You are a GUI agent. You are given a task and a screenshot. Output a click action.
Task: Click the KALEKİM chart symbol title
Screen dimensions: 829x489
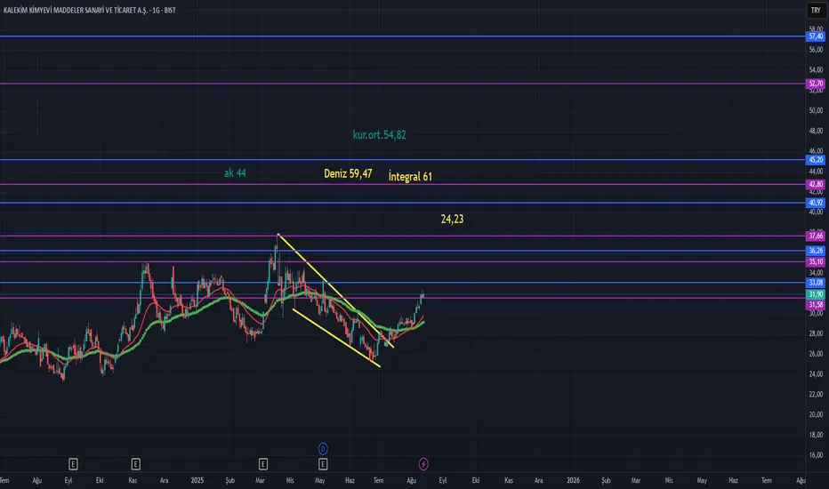coord(89,10)
